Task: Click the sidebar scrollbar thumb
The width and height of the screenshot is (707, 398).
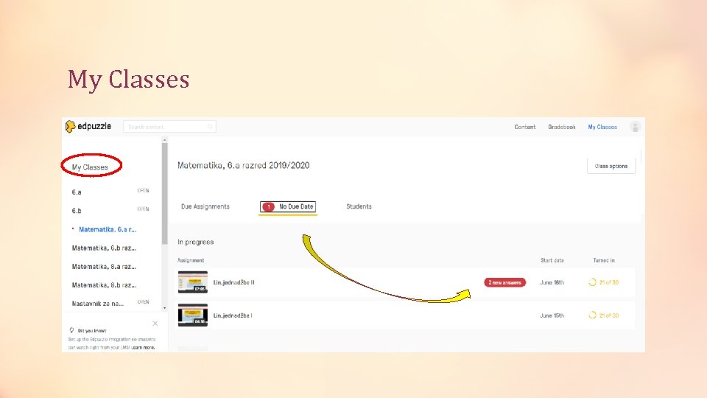Action: [x=164, y=194]
